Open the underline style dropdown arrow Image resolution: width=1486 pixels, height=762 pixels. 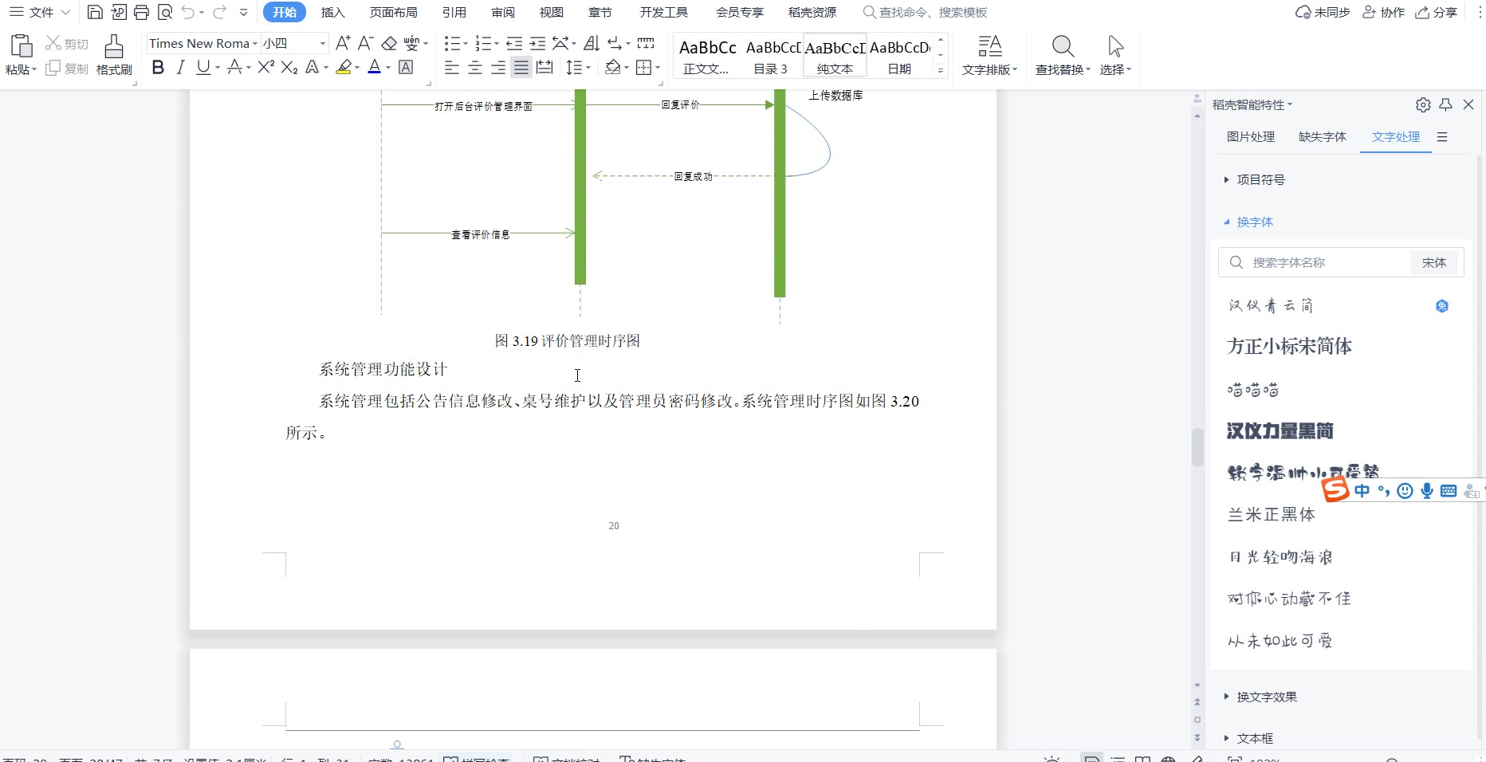tap(217, 68)
